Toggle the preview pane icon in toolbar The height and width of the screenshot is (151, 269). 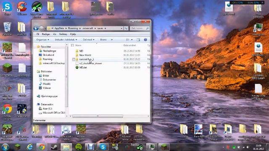coord(138,40)
